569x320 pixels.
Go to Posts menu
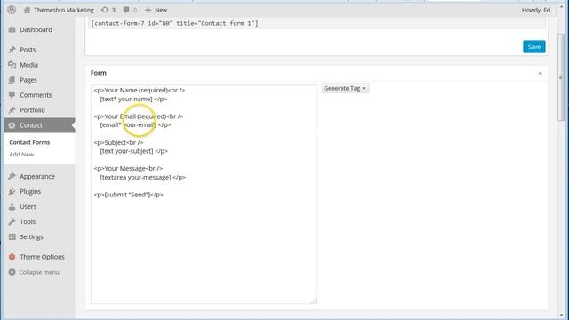[x=28, y=50]
